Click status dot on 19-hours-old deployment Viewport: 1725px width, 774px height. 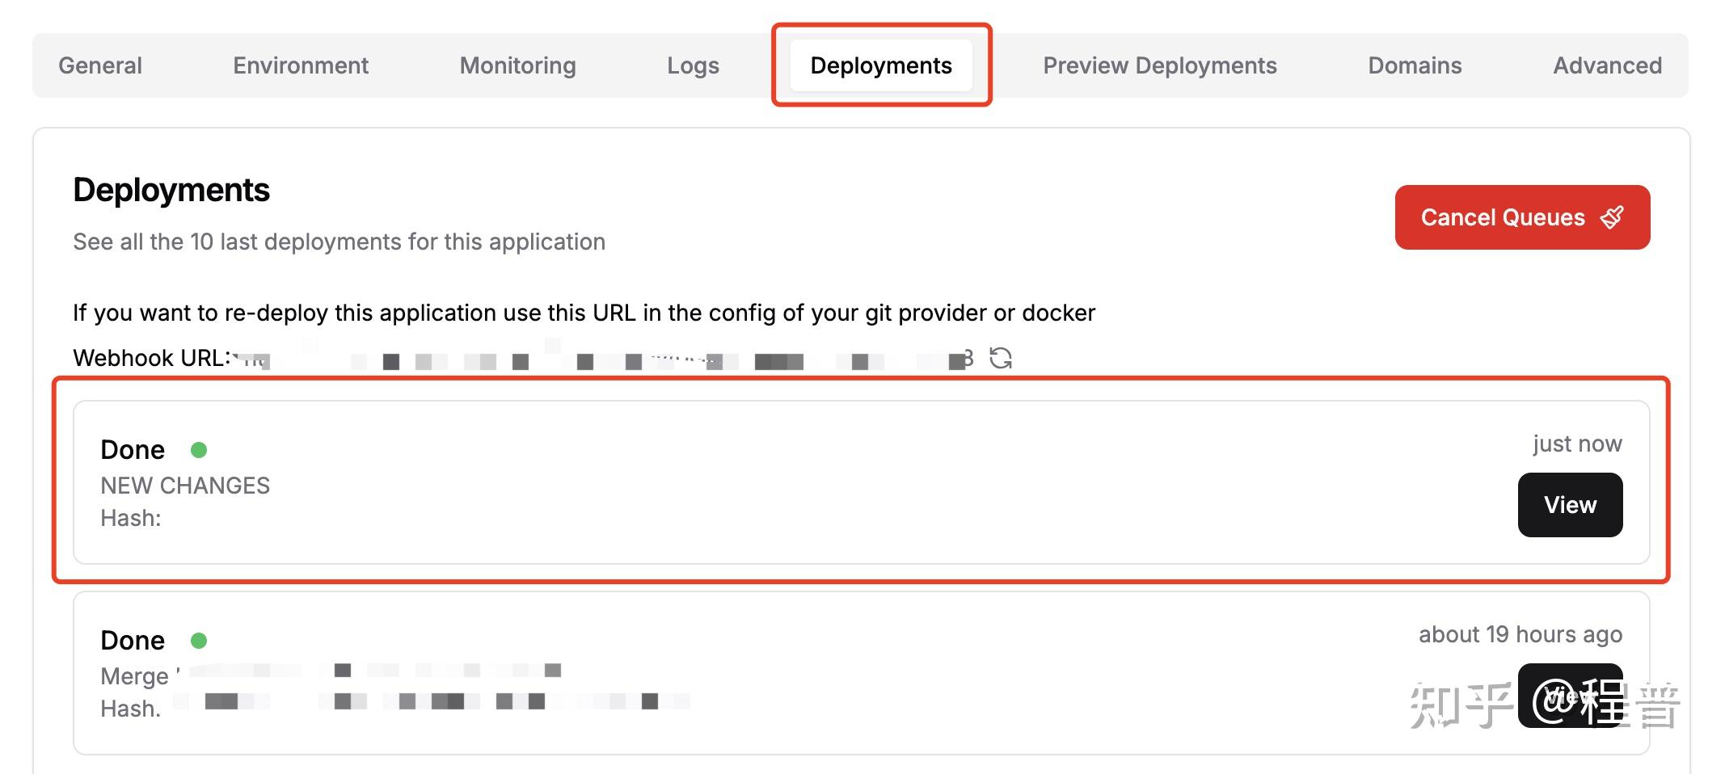click(199, 640)
